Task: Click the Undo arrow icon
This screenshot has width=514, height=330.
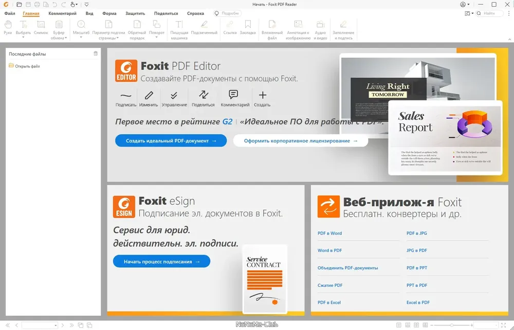Action: point(55,5)
